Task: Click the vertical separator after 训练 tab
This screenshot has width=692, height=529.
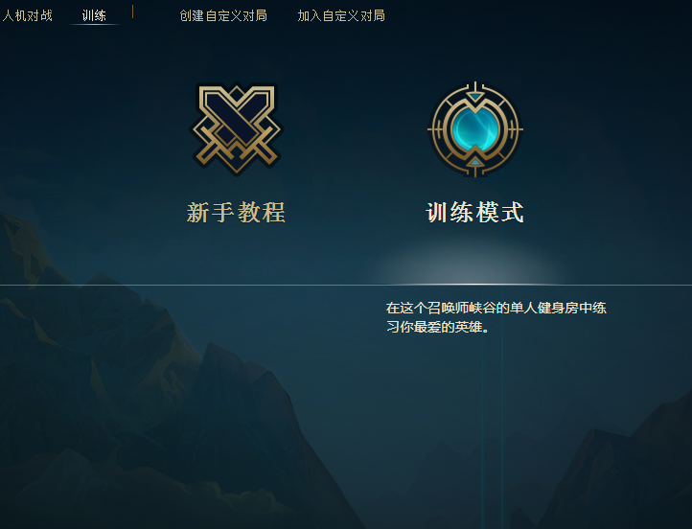Action: pos(132,11)
